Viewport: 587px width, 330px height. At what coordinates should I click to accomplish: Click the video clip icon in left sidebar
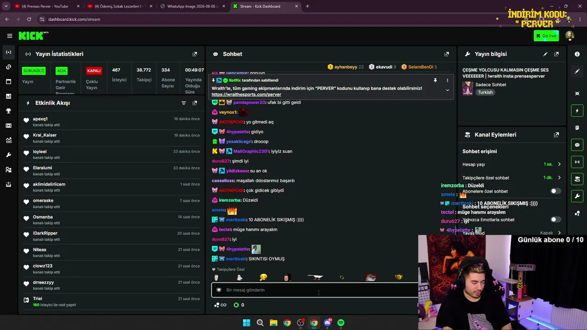click(9, 126)
